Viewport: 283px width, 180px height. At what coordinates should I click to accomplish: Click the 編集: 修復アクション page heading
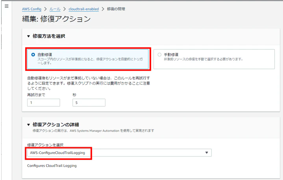click(x=56, y=19)
